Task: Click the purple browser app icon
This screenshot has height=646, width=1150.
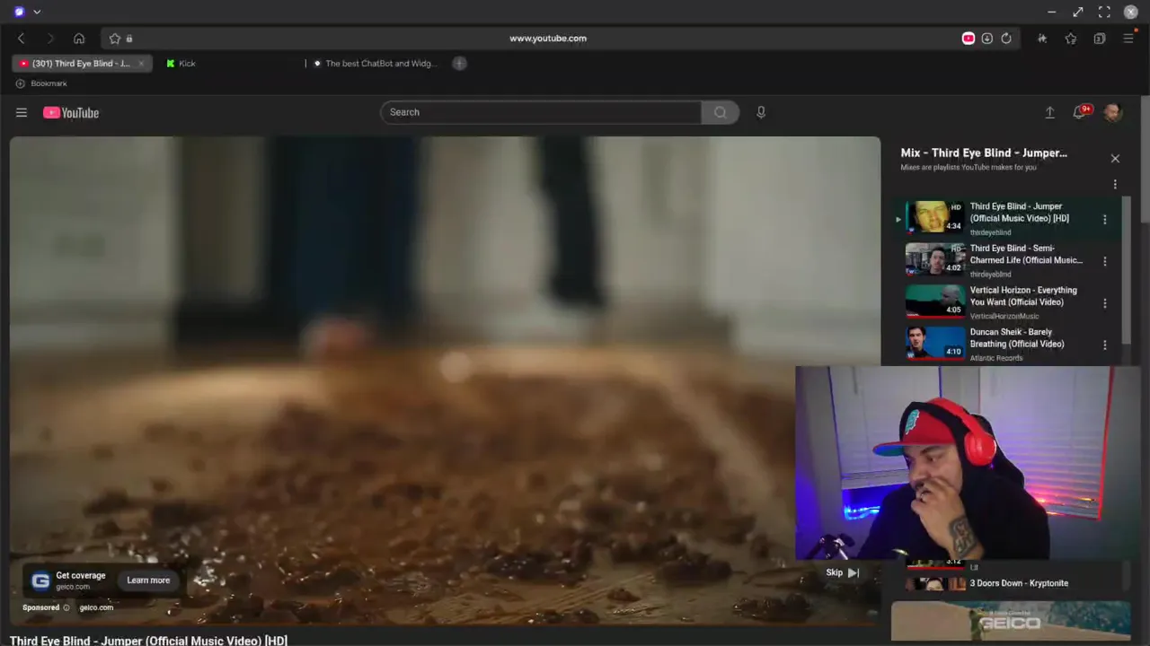Action: tap(20, 12)
